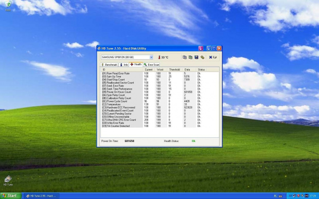
Task: Click the copy to clipboard icon
Action: tap(184, 57)
